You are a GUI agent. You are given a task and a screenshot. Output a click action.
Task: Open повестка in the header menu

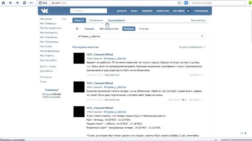click(163, 11)
